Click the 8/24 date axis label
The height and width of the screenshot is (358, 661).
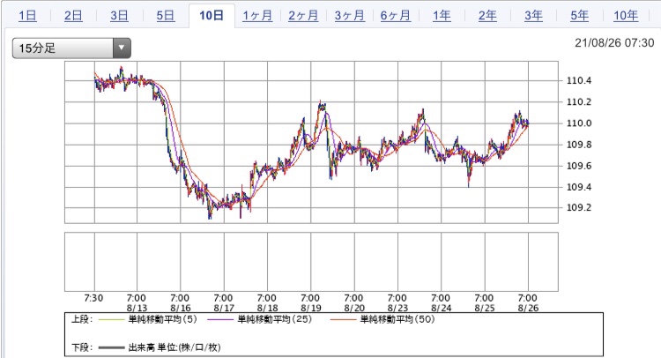441,308
